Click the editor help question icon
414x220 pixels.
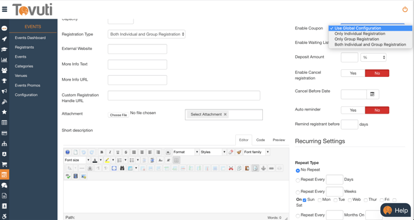(x=67, y=152)
